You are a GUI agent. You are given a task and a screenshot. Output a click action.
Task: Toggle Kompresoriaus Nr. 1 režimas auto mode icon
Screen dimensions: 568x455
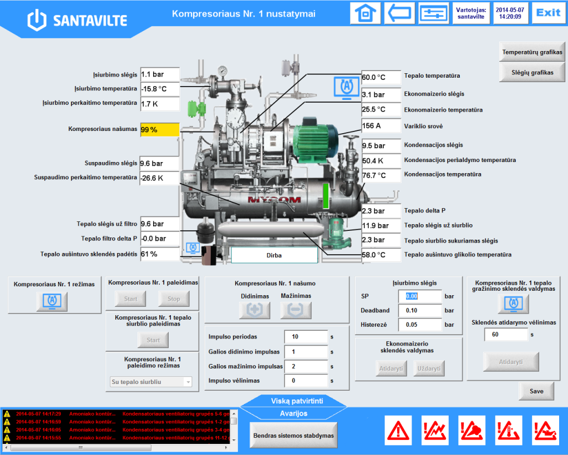pos(52,302)
